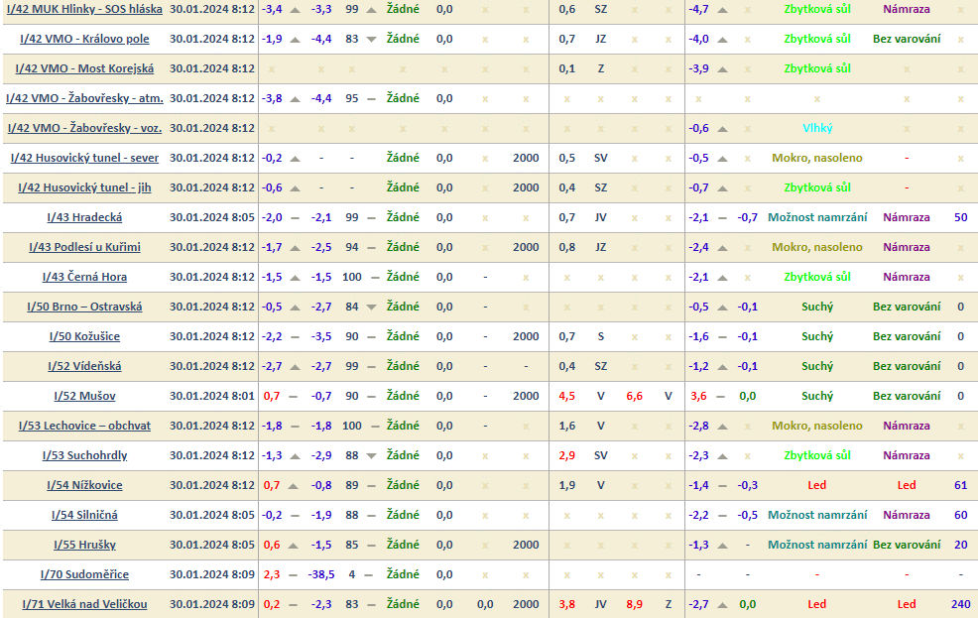Click the rising arrow next to -0,6 in Žabovřesky - voz. row
978x618 pixels.
pyautogui.click(x=723, y=128)
